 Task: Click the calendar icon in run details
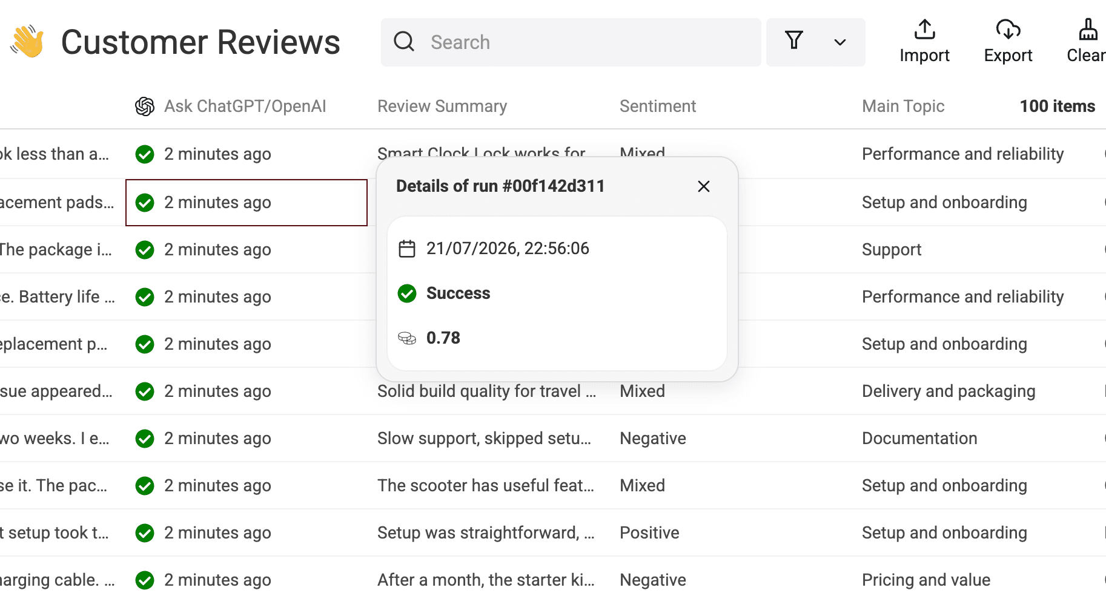(407, 249)
